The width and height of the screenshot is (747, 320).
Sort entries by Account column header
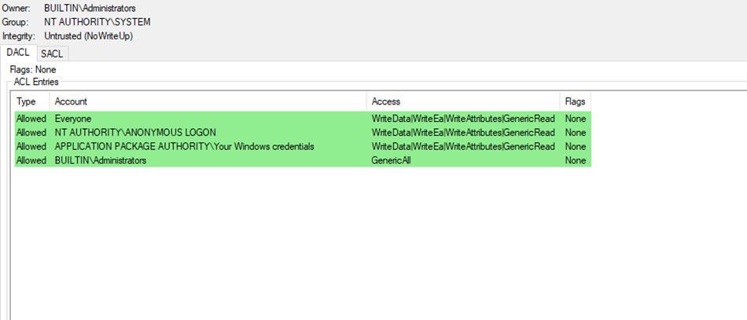click(x=71, y=101)
